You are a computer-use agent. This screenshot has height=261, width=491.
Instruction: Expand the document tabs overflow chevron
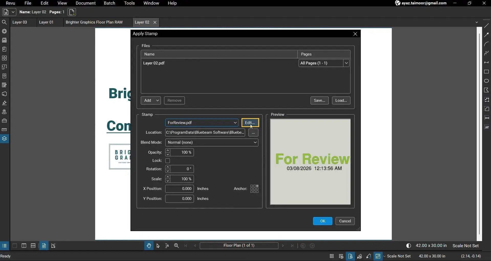click(476, 22)
